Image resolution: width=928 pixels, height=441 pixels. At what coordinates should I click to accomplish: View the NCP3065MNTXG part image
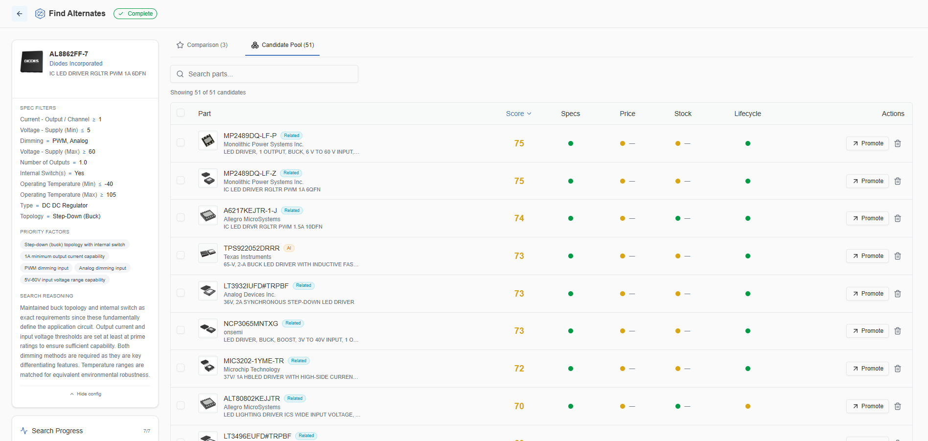208,328
